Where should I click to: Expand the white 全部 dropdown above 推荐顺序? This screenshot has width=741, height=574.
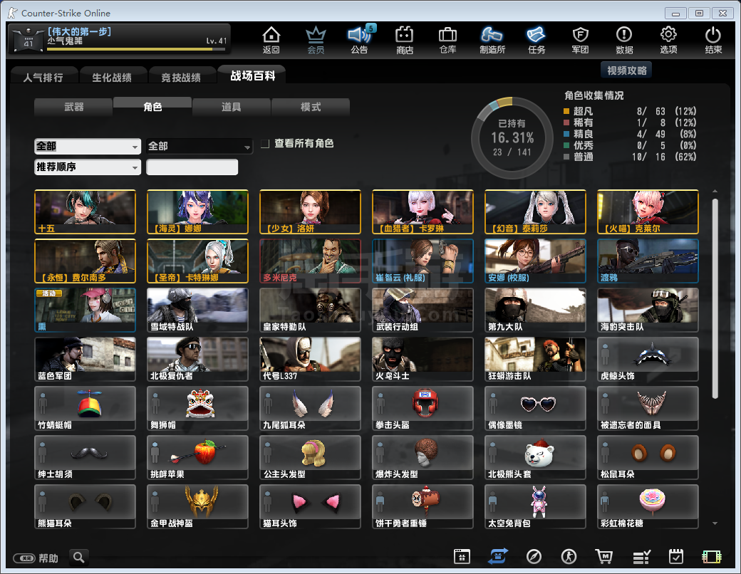click(88, 147)
